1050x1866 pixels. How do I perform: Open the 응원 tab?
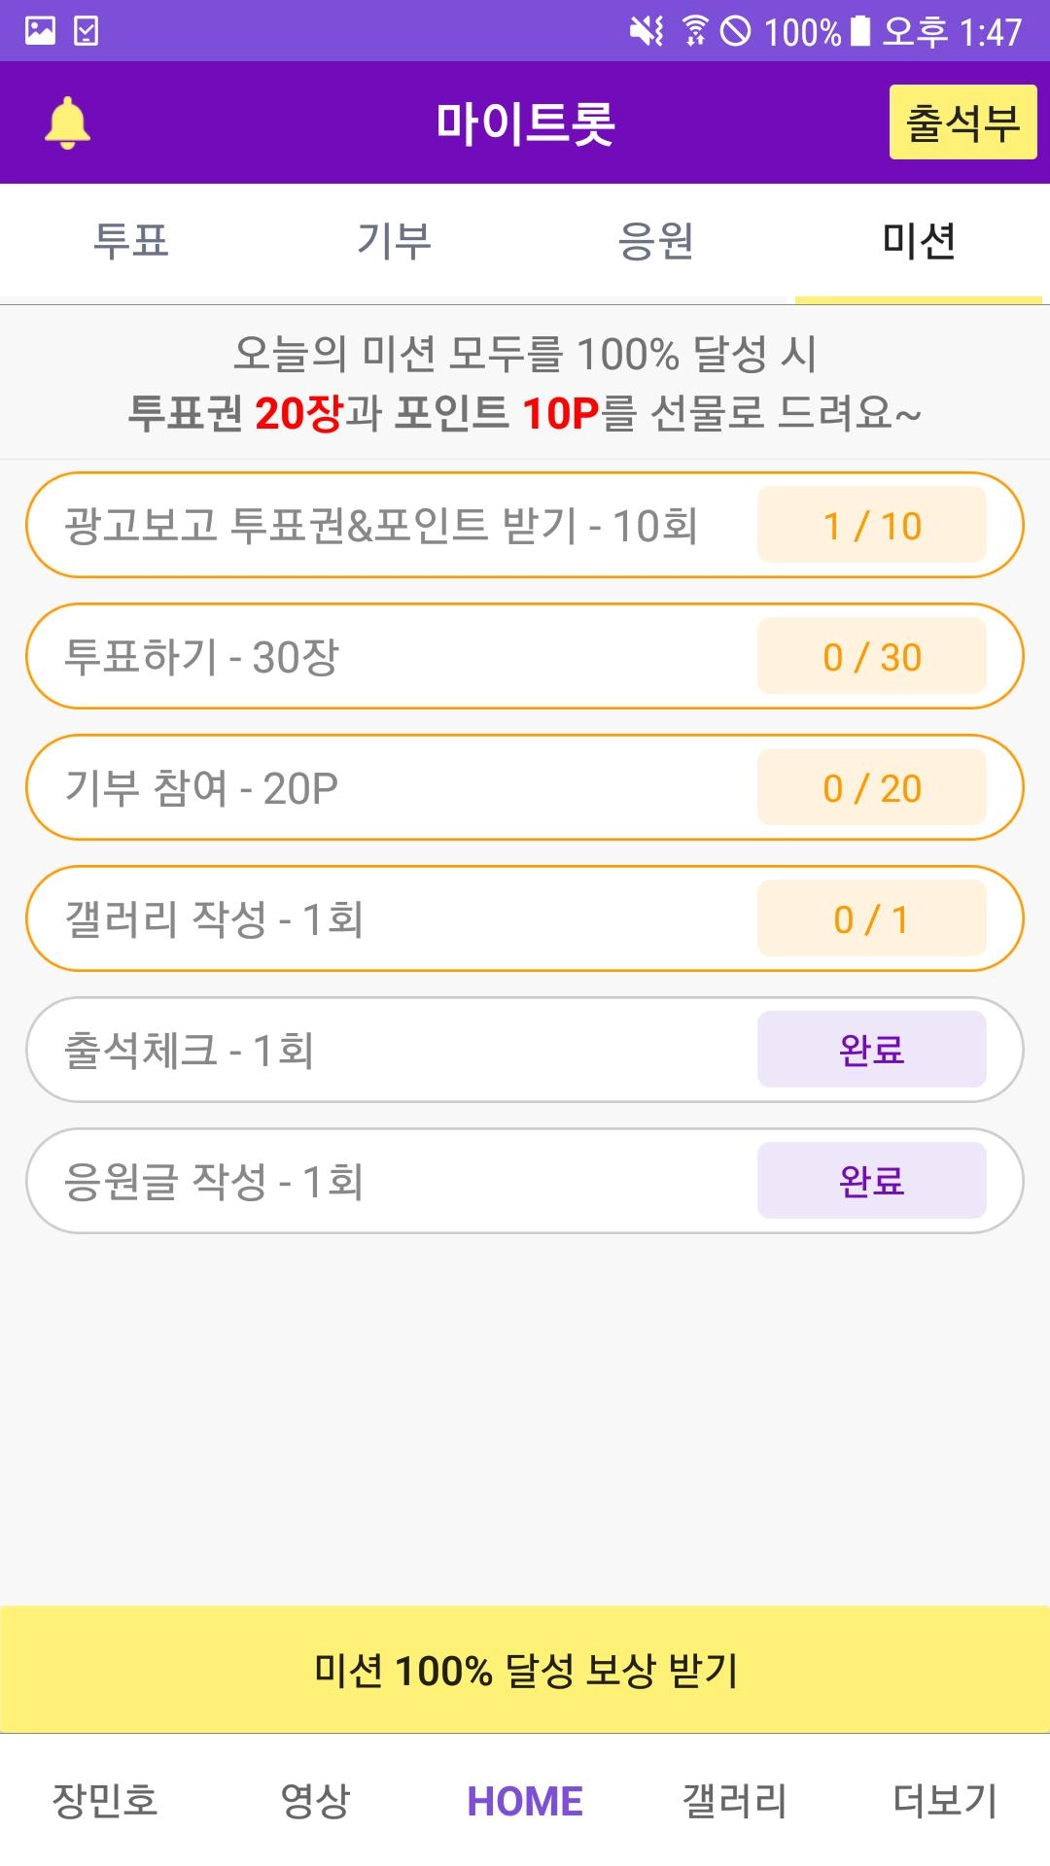click(x=656, y=241)
